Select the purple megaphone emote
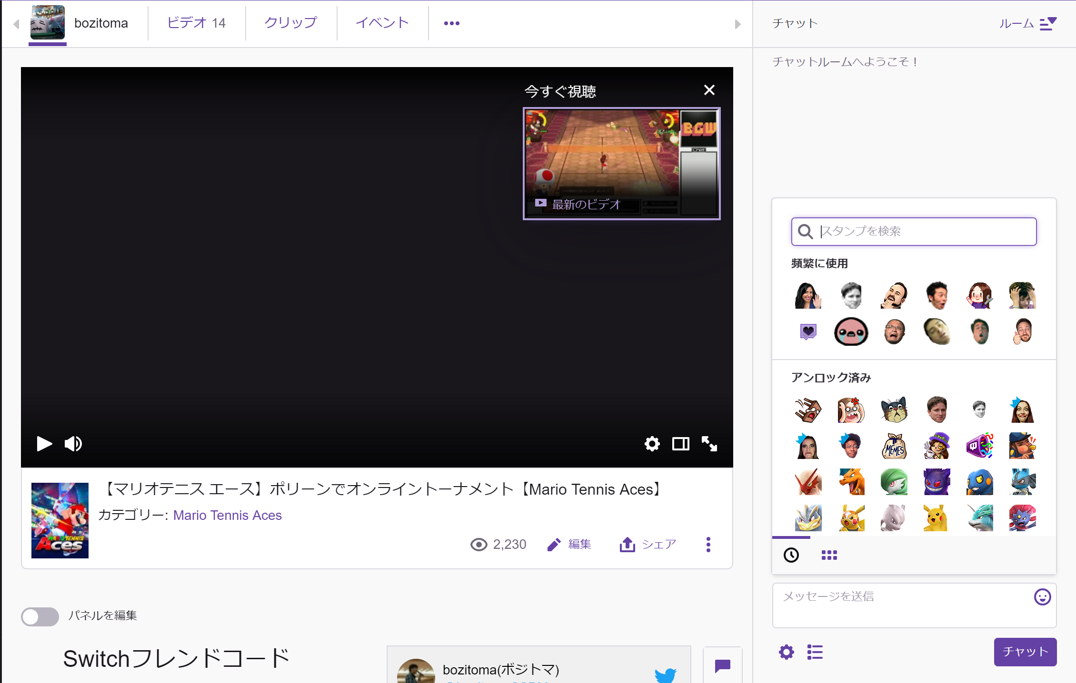1076x683 pixels. click(979, 446)
